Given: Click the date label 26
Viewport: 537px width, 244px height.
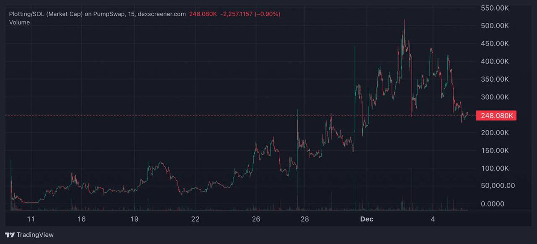Looking at the screenshot, I should (x=256, y=219).
